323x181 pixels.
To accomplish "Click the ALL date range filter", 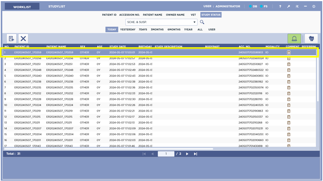I will click(200, 29).
